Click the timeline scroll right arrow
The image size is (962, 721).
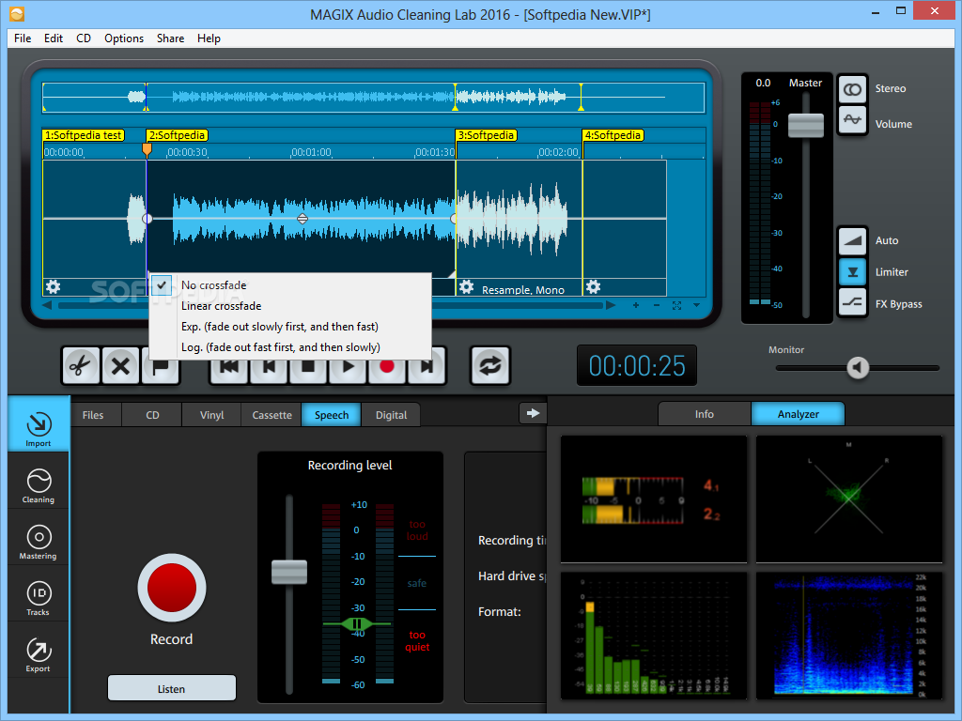pos(611,305)
